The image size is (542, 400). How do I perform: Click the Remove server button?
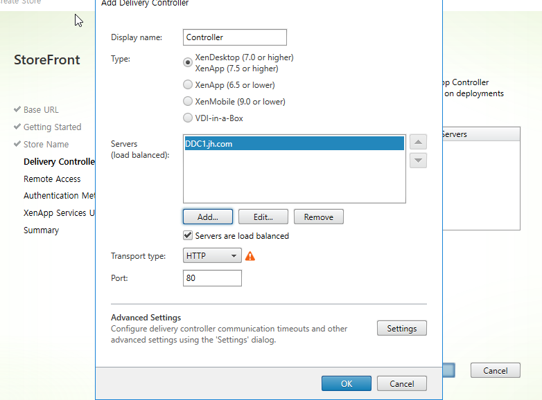318,217
